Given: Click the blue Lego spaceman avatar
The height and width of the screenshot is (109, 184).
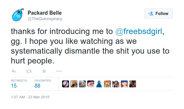Looking at the screenshot, I should (99, 84).
